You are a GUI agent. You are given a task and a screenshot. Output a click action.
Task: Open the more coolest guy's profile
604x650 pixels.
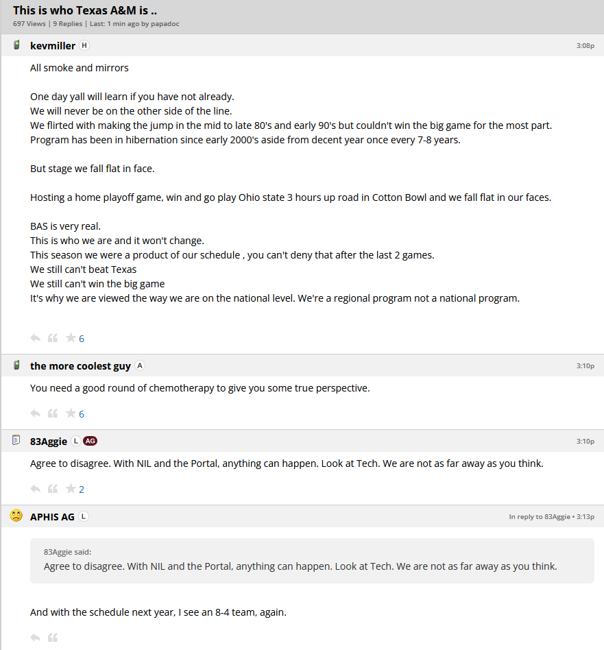tap(80, 366)
